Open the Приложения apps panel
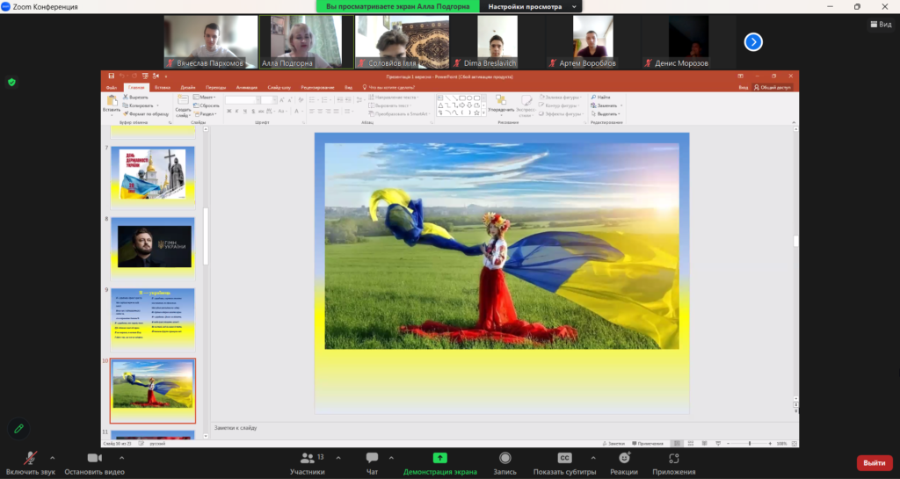The width and height of the screenshot is (900, 479). pos(674,463)
